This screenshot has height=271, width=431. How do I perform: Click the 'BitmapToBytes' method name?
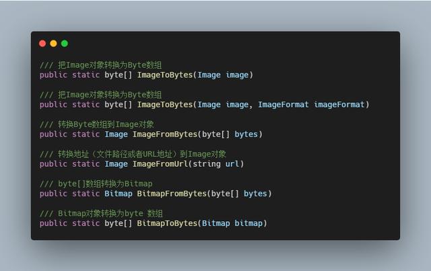(x=167, y=223)
